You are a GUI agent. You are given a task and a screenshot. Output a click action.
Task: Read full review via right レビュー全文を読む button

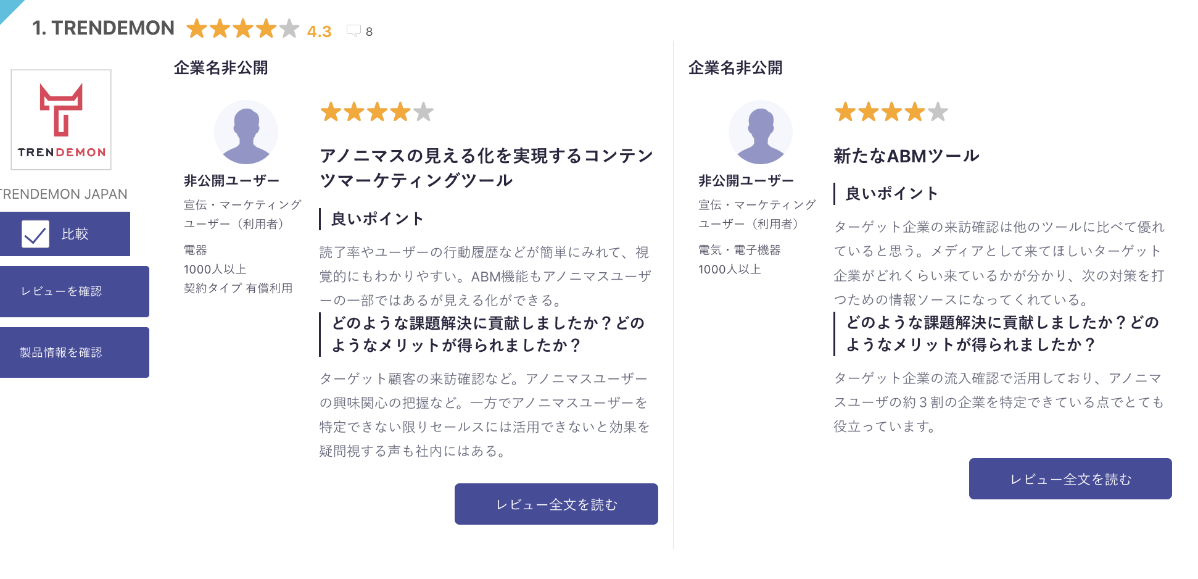1070,479
